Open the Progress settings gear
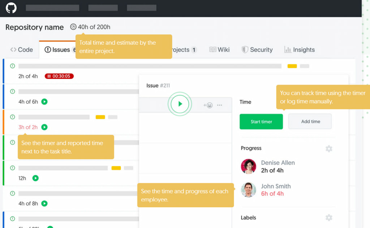 pyautogui.click(x=329, y=149)
